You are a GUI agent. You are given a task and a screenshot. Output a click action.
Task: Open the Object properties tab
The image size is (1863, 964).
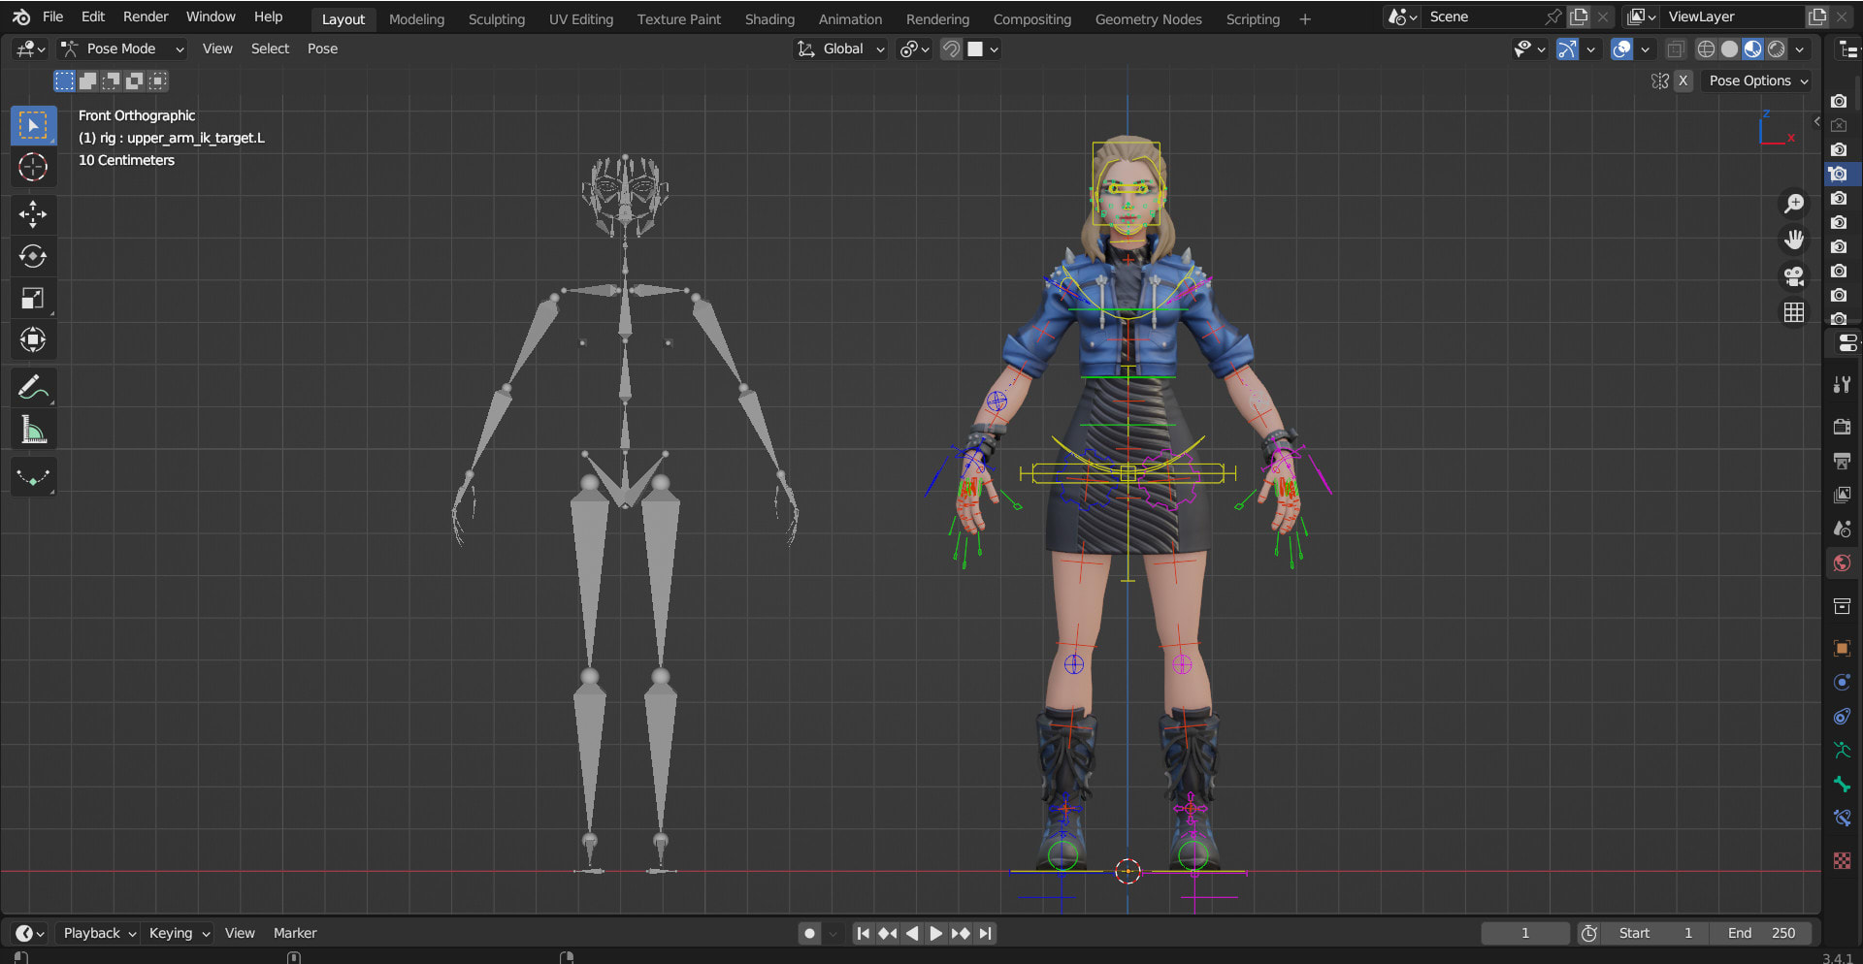click(x=1842, y=648)
